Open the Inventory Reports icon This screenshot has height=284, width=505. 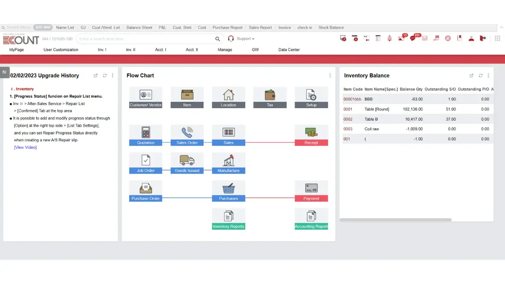point(229,219)
